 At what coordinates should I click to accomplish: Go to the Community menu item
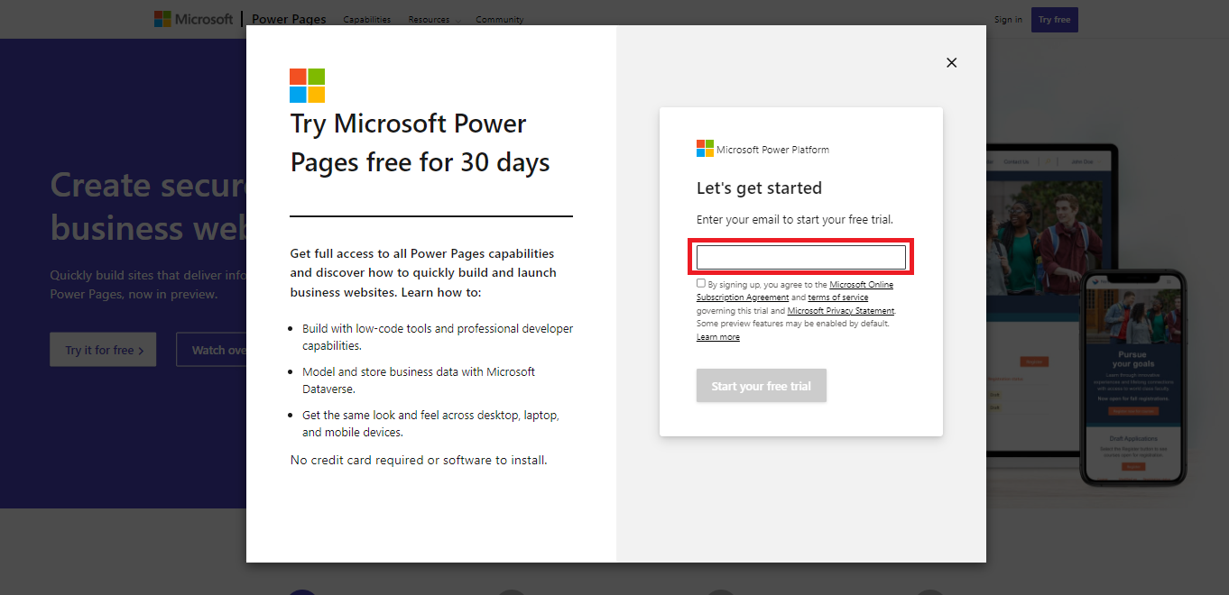499,20
